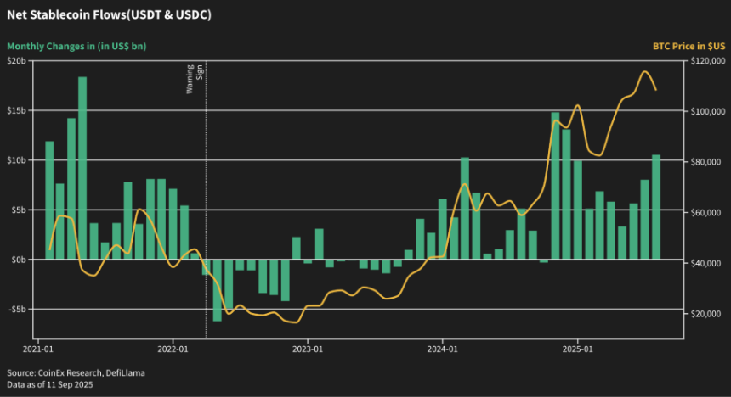Click the 2021-01 x-axis label

point(37,349)
